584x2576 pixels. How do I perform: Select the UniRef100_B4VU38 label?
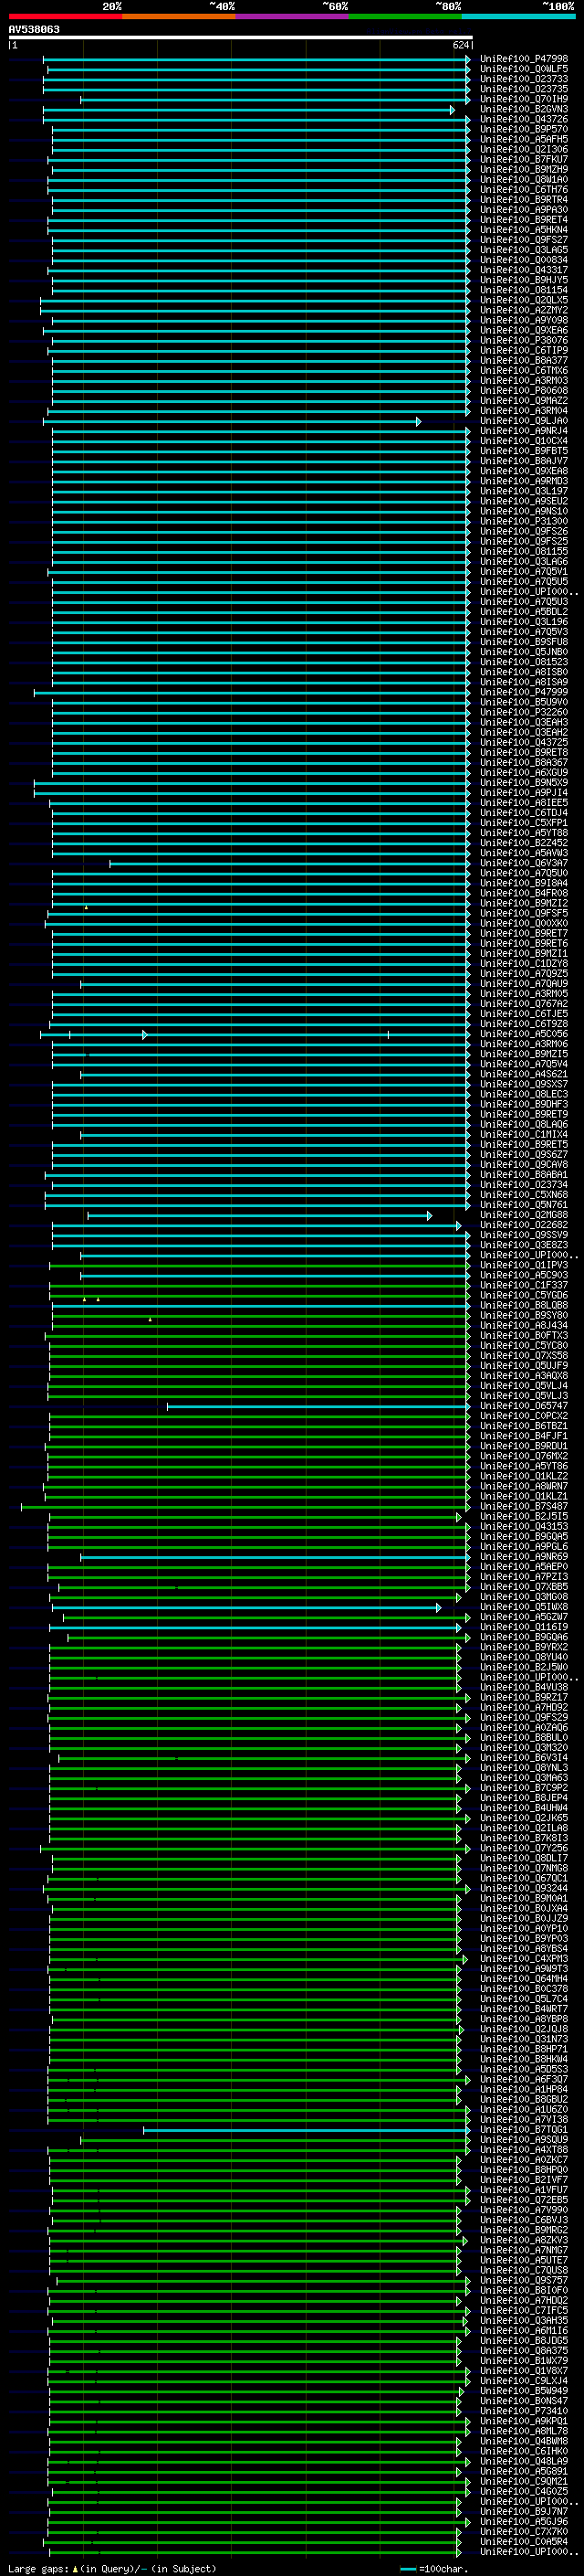pos(524,1687)
